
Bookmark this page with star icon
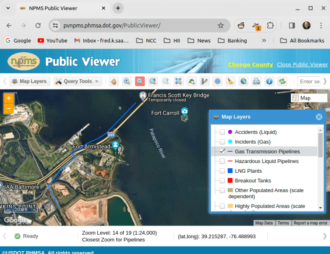[221, 26]
